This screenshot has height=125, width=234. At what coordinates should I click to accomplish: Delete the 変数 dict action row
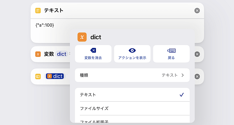(x=197, y=54)
